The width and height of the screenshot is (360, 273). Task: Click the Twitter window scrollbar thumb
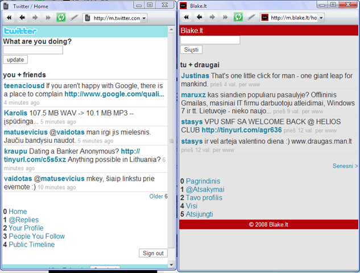171,141
